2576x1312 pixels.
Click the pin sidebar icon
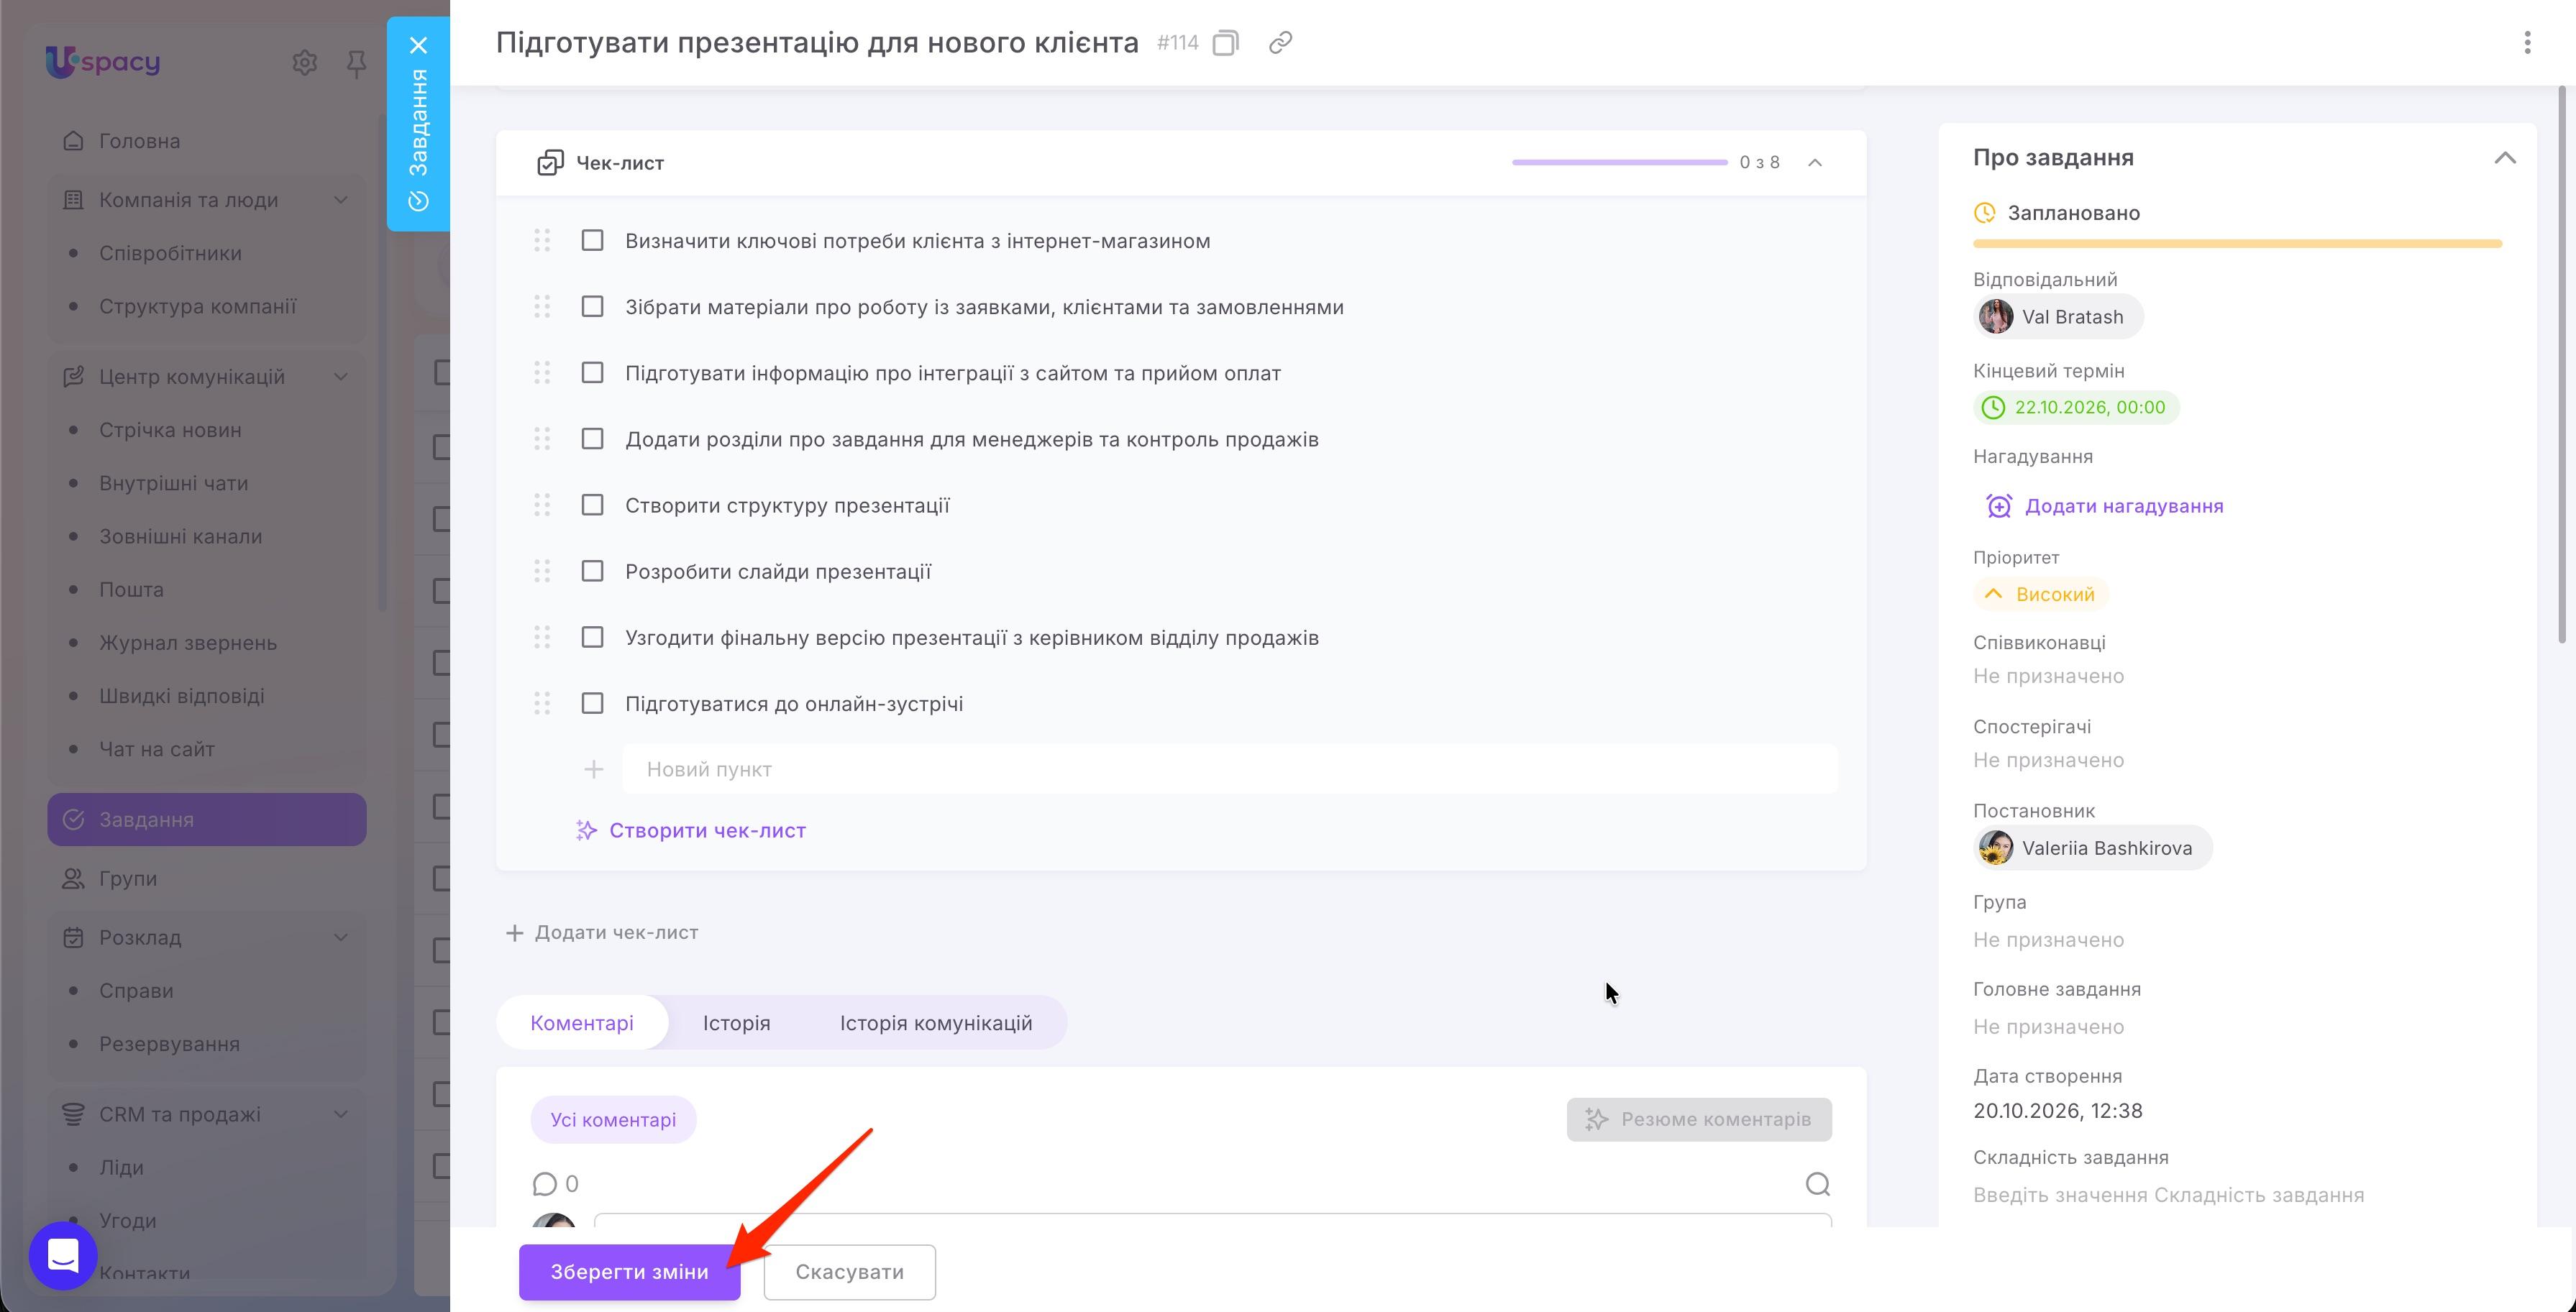point(356,64)
